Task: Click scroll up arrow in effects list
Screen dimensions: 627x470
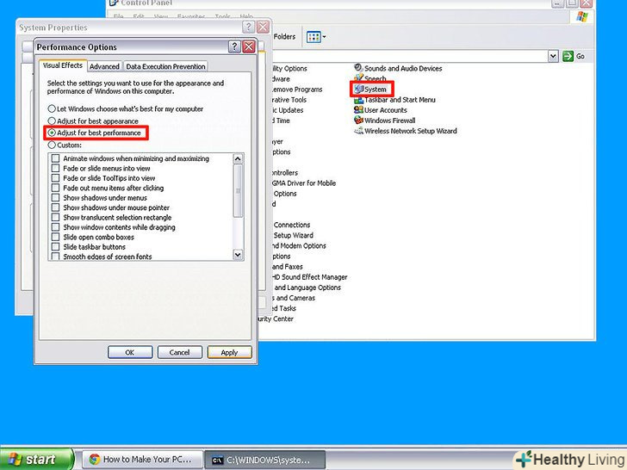Action: pos(238,158)
